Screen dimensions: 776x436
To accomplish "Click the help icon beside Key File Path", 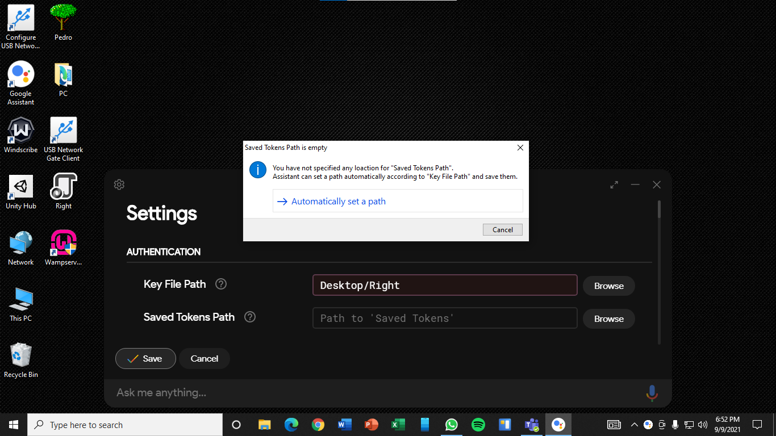I will 221,284.
